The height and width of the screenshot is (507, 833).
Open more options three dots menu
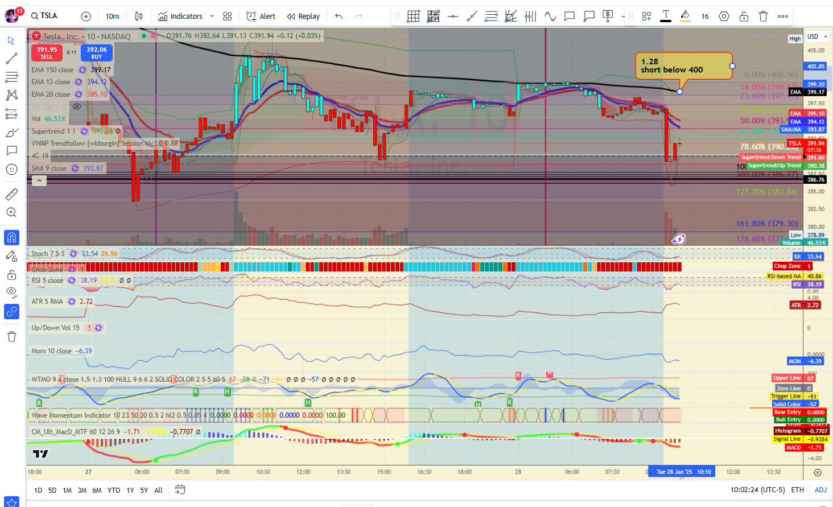click(x=783, y=17)
